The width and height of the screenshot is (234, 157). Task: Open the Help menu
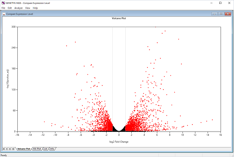[35, 8]
